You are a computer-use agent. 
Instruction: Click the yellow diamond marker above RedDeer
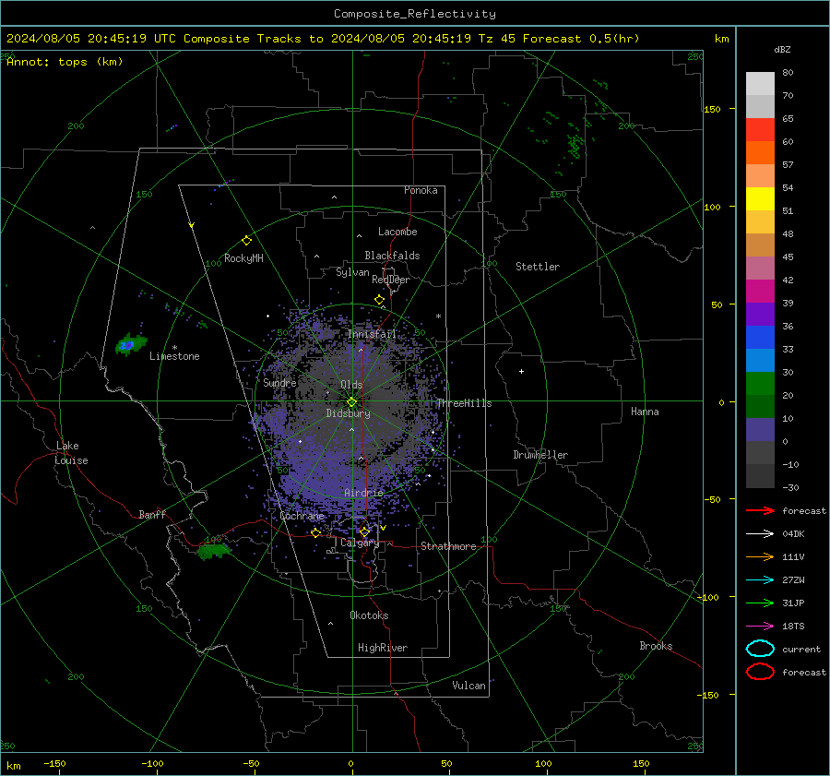[x=379, y=300]
